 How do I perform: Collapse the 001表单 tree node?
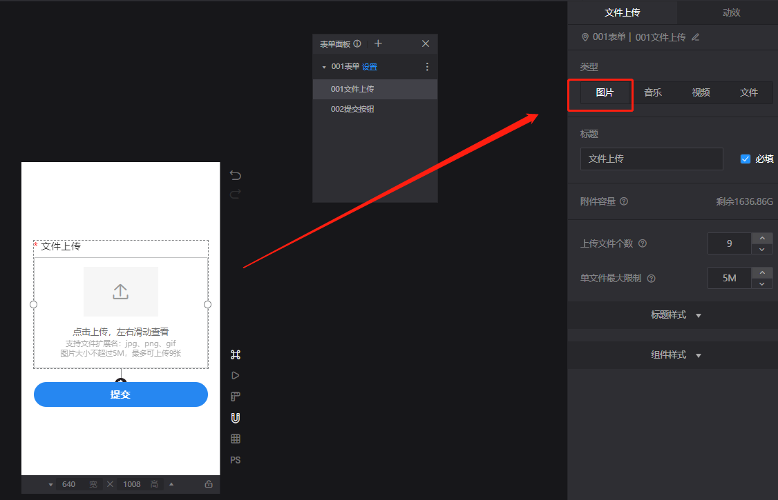click(x=324, y=67)
